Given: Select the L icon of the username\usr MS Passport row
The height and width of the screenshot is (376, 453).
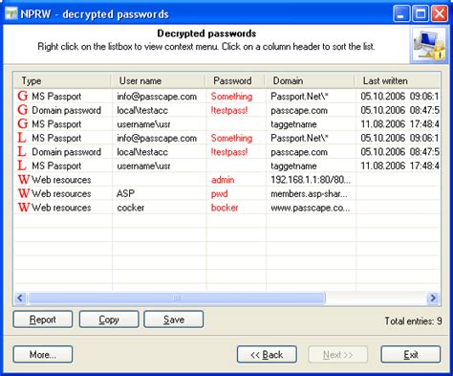Looking at the screenshot, I should tap(22, 166).
